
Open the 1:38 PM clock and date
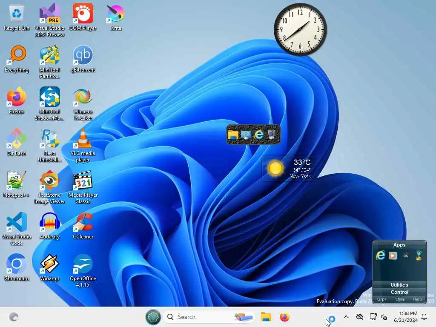click(x=405, y=317)
